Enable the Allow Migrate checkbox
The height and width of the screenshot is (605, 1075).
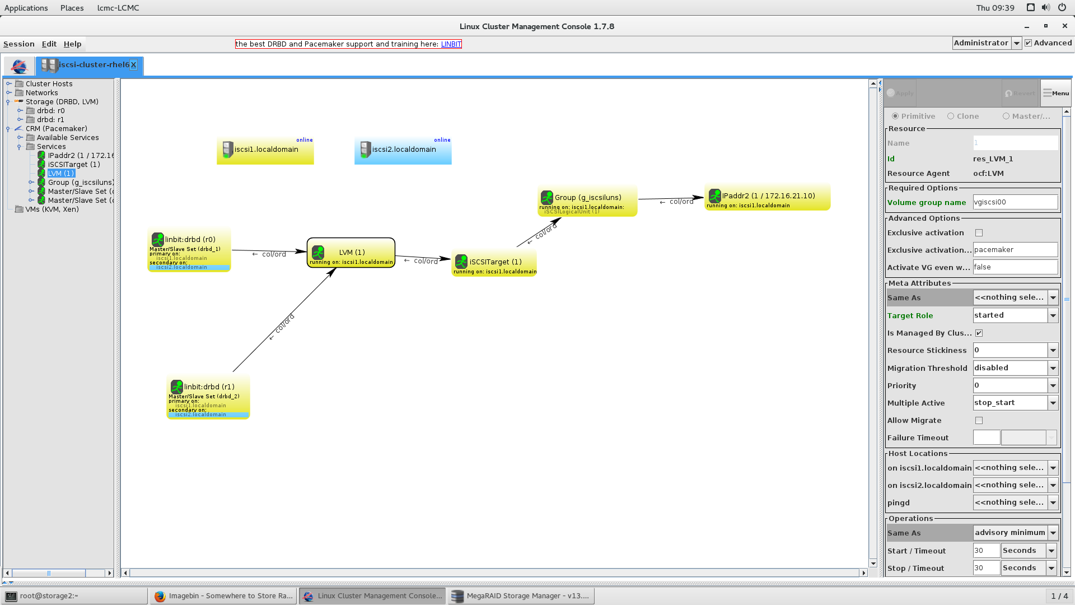click(979, 420)
